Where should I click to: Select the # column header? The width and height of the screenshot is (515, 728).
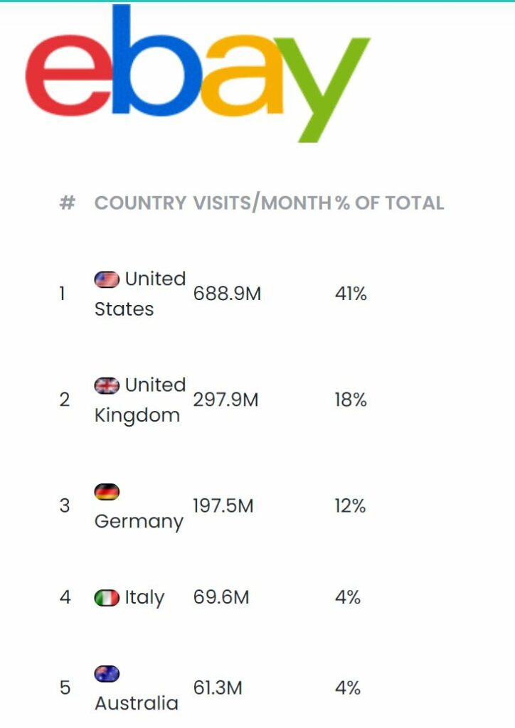click(x=68, y=203)
